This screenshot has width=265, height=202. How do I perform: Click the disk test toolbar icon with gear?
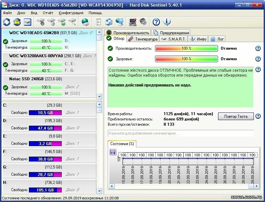[x=41, y=22]
